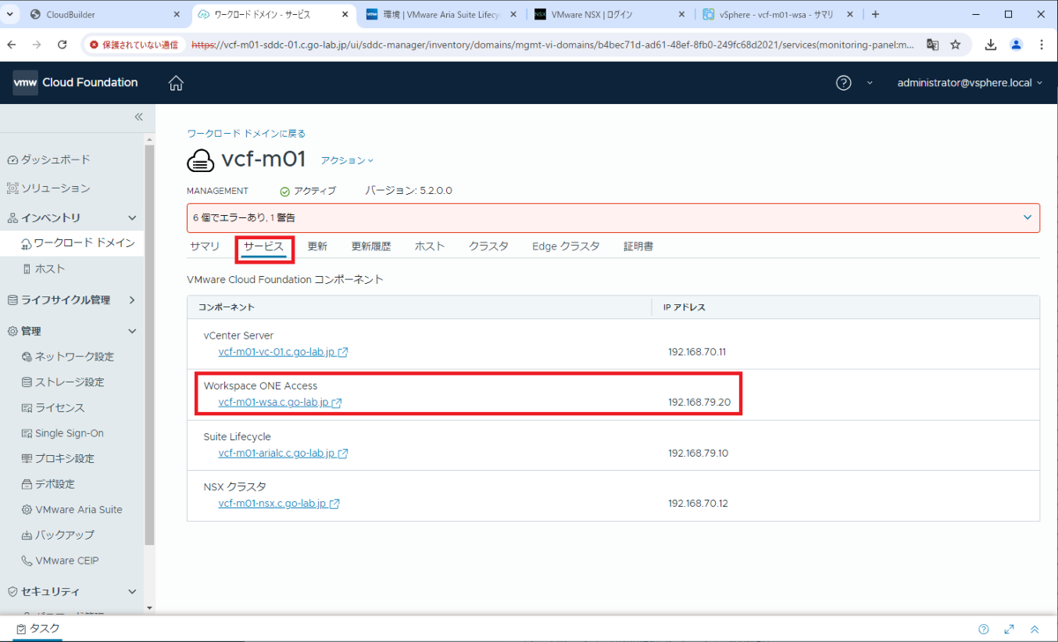1058x642 pixels.
Task: Expand the tasks panel with the double-up arrow
Action: tap(1035, 629)
